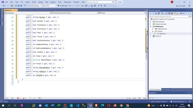Click Show All Files icon in Solution Explorer
The width and height of the screenshot is (193, 108).
click(172, 13)
